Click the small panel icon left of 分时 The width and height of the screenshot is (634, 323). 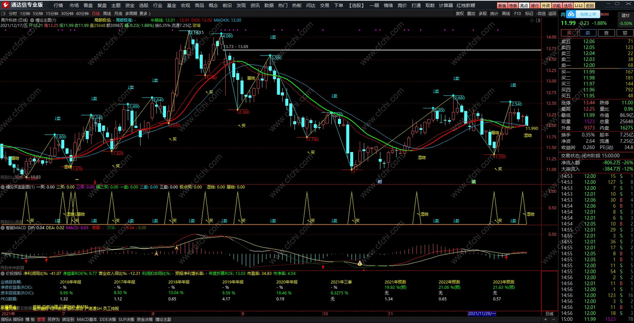coord(3,14)
